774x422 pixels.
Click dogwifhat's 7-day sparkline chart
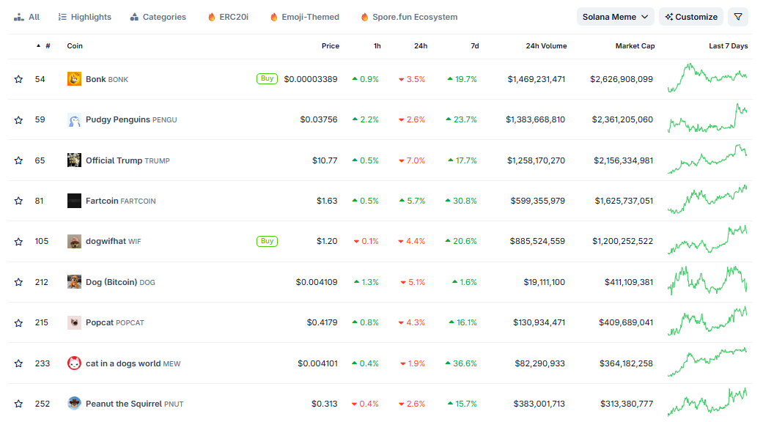click(707, 240)
